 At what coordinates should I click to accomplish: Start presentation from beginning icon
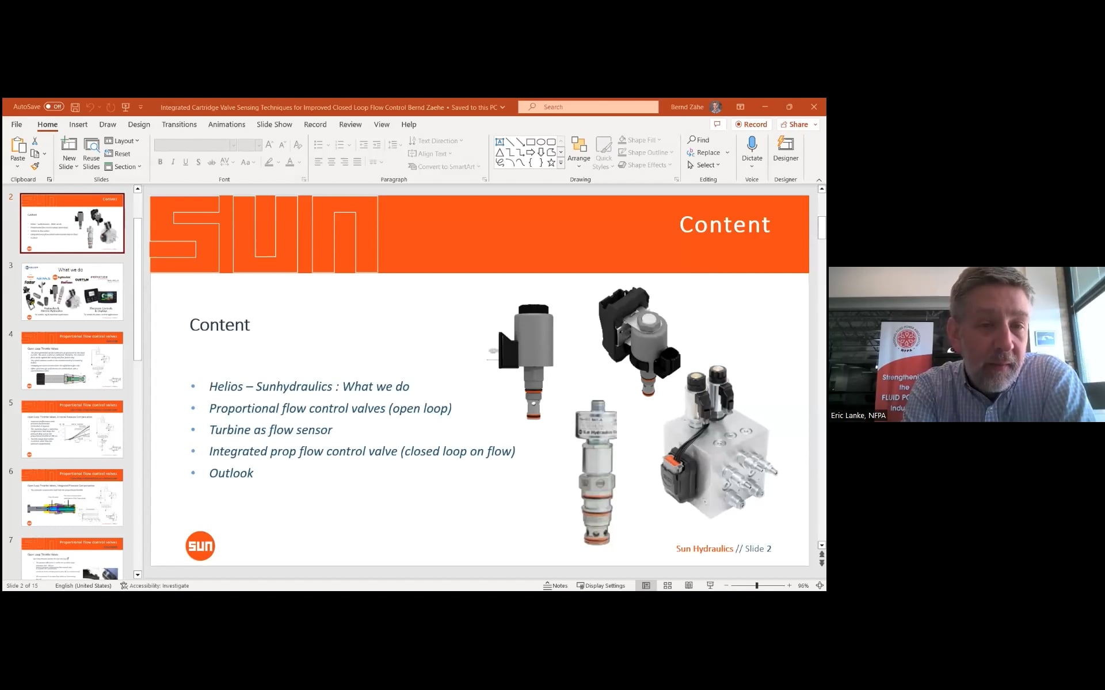tap(125, 107)
